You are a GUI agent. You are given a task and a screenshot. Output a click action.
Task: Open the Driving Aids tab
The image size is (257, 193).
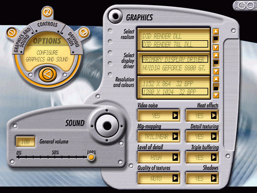pyautogui.click(x=73, y=39)
